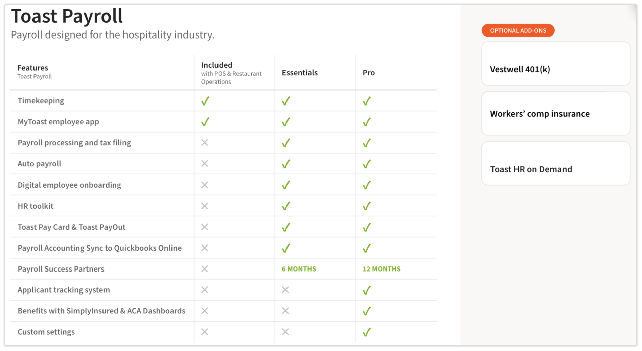Select the Auto payroll X under Included
Screen dimensions: 642x351
pyautogui.click(x=205, y=164)
